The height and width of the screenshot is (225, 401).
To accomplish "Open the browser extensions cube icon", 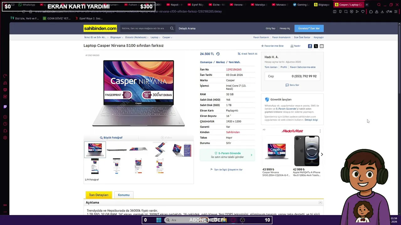I will [371, 12].
